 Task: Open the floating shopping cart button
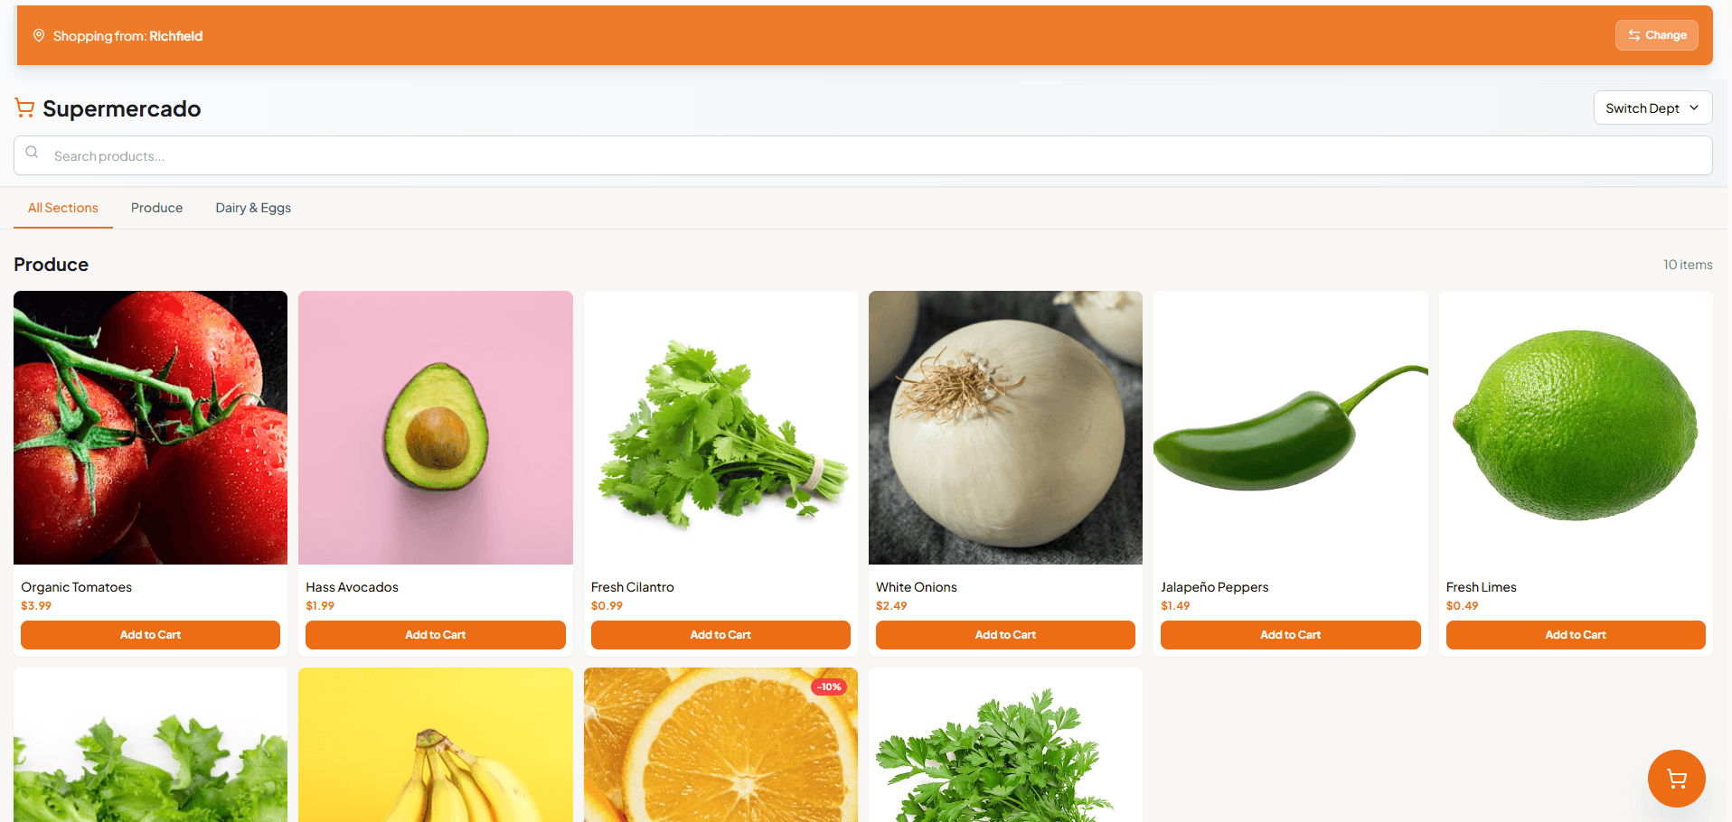click(1676, 778)
